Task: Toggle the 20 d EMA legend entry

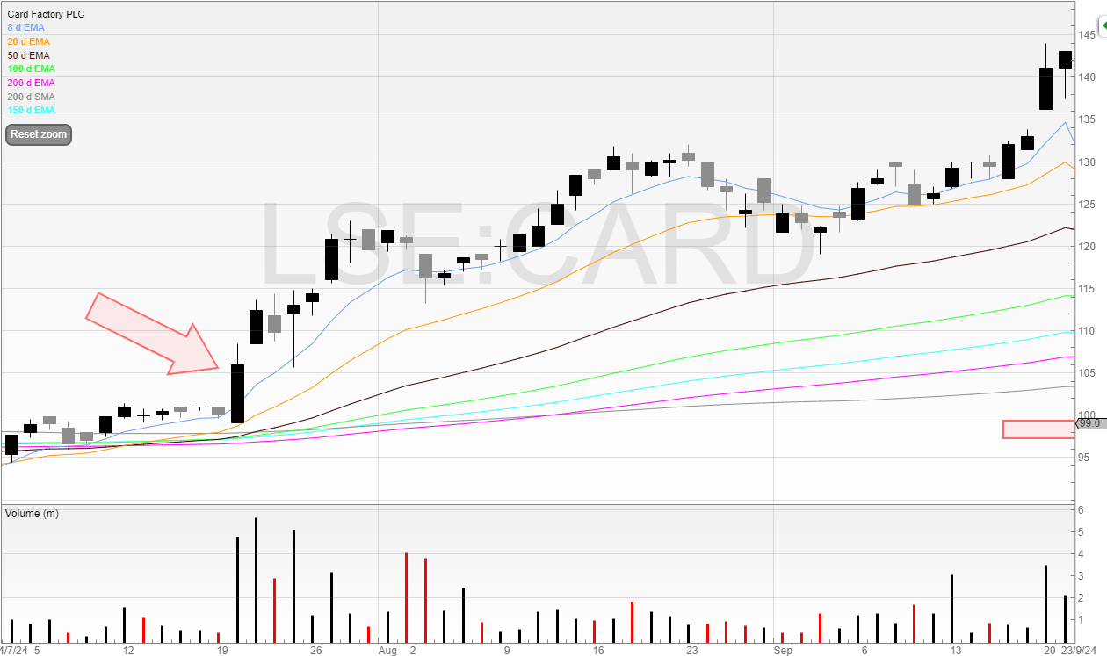Action: (28, 41)
